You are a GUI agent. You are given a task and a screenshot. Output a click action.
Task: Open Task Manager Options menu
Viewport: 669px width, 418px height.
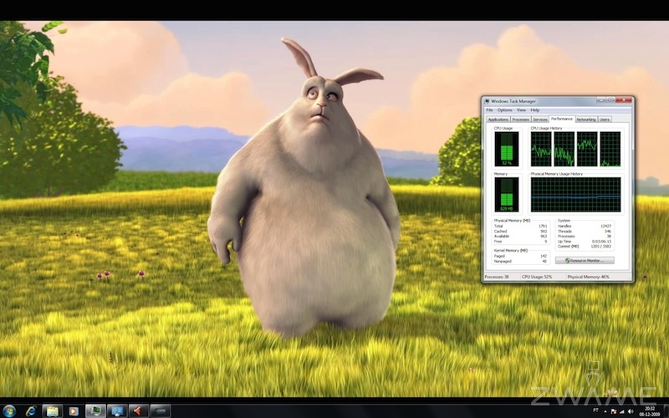coord(504,110)
